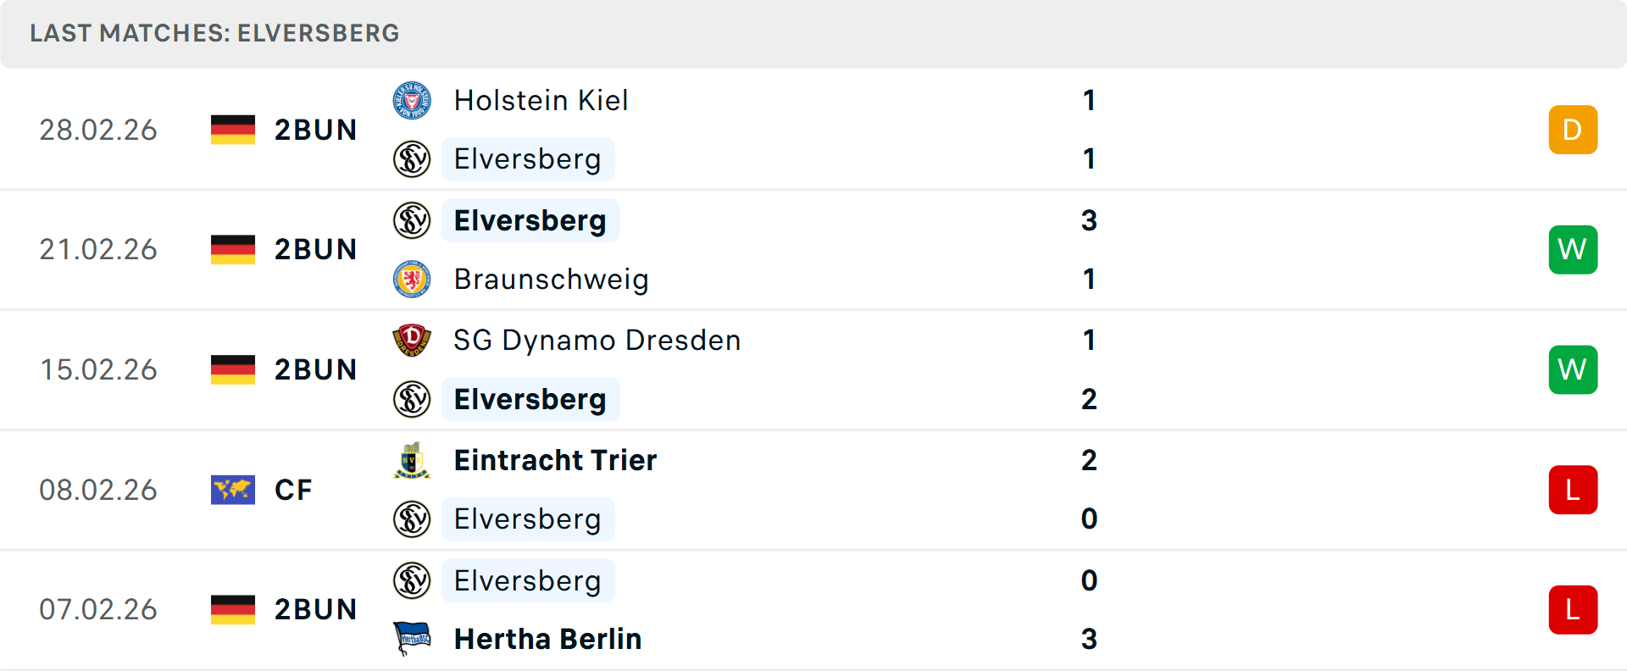
Task: Open the Holstein Kiel team link
Action: (541, 101)
